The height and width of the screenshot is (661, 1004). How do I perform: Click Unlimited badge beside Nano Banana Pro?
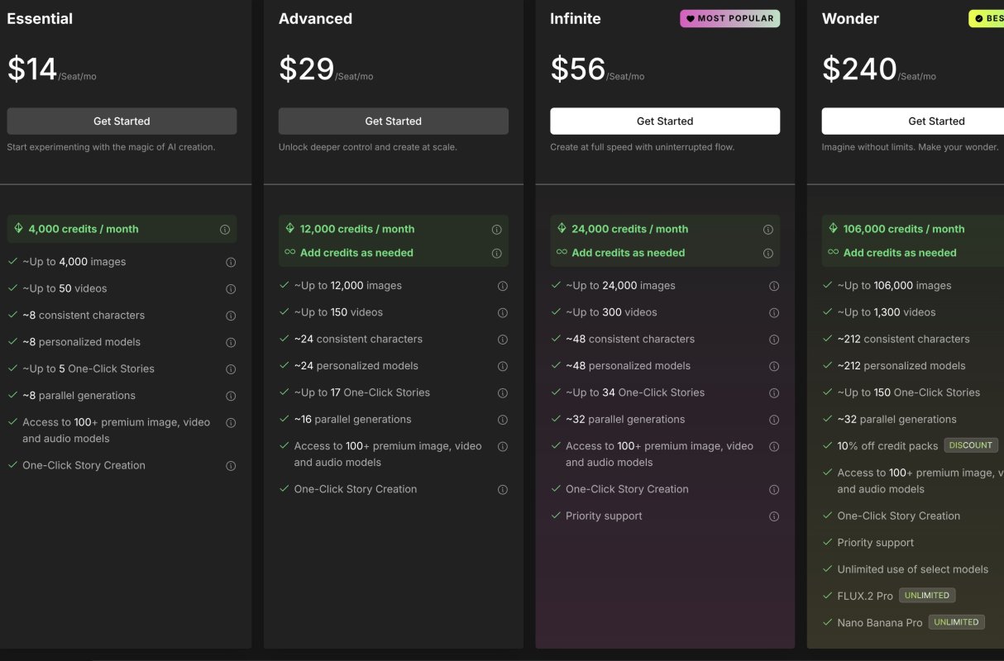coord(956,622)
